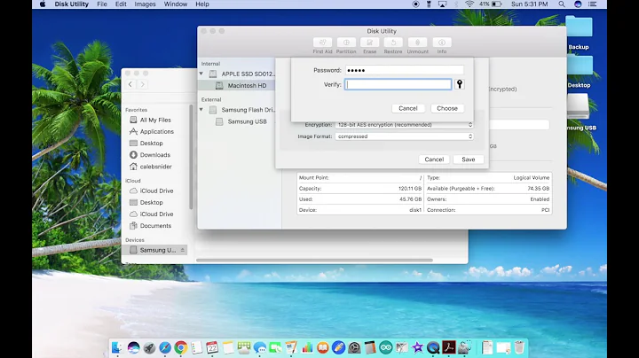This screenshot has height=358, width=639.
Task: Open the Window menu
Action: point(176,4)
